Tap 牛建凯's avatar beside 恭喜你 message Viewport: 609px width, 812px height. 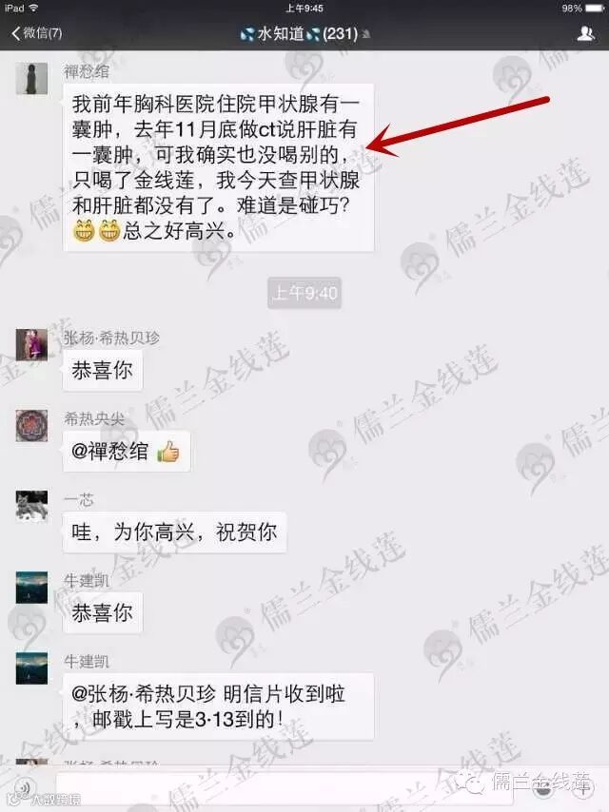31,588
